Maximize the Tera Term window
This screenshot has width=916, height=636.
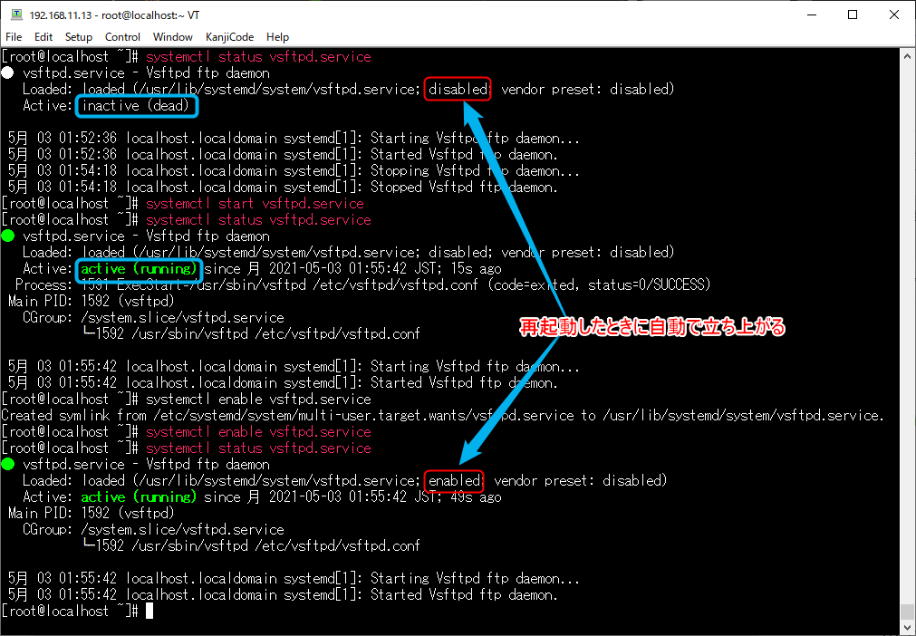coord(853,14)
